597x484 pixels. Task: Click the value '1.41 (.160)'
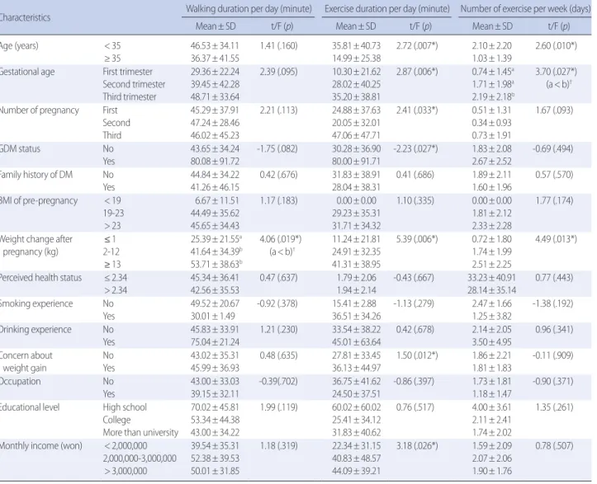(279, 46)
